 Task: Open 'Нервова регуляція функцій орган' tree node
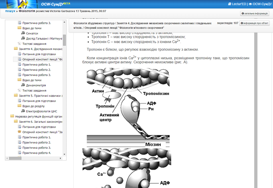point(39,116)
